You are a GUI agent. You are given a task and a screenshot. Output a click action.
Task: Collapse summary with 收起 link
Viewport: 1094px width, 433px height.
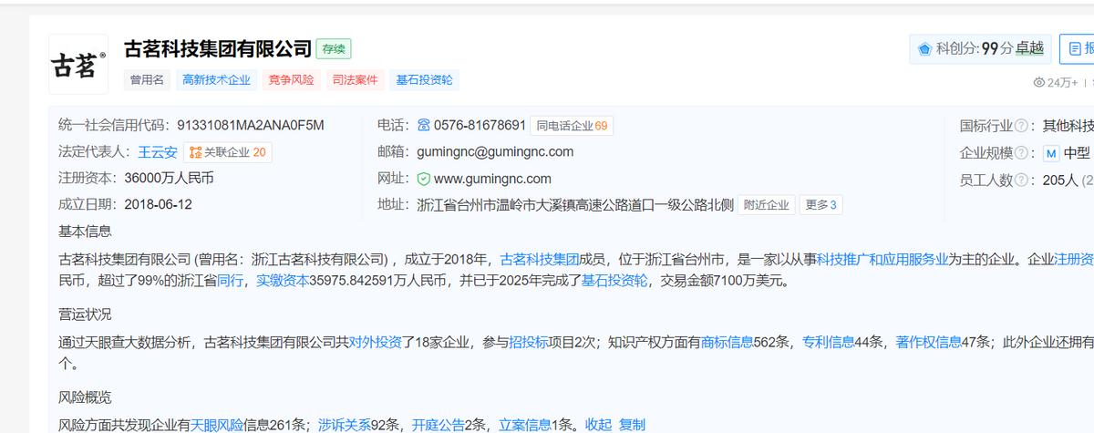click(x=598, y=425)
